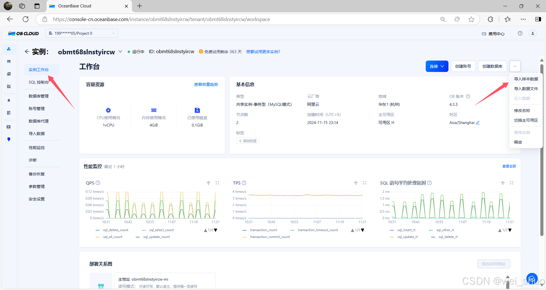The image size is (546, 290).
Task: Click the help question mark in header
Action: [x=520, y=33]
